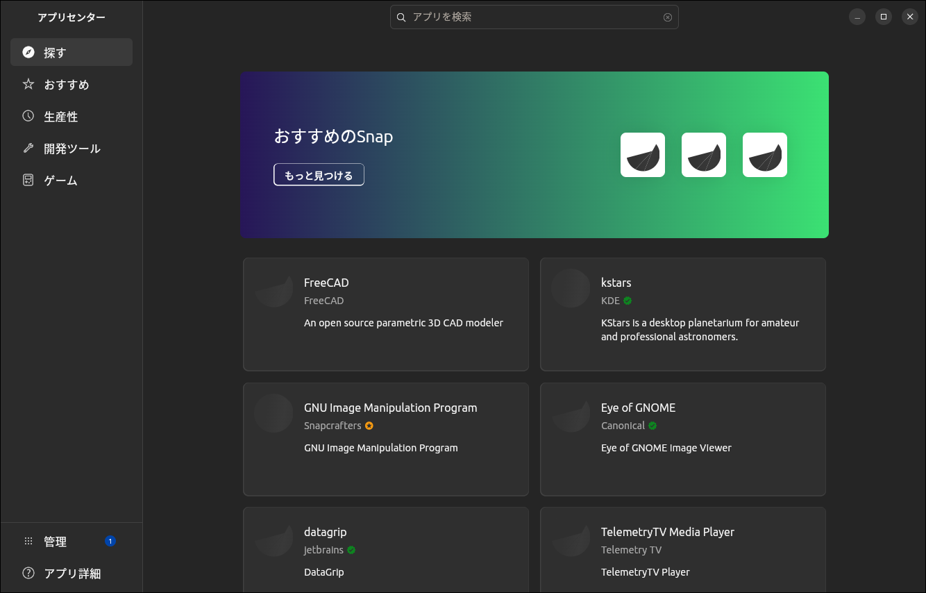Click the "DataGrip" description under Jetbrains
This screenshot has width=926, height=593.
pyautogui.click(x=324, y=572)
